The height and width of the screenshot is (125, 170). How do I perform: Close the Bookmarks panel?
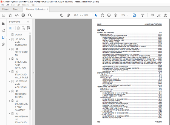click(28, 22)
